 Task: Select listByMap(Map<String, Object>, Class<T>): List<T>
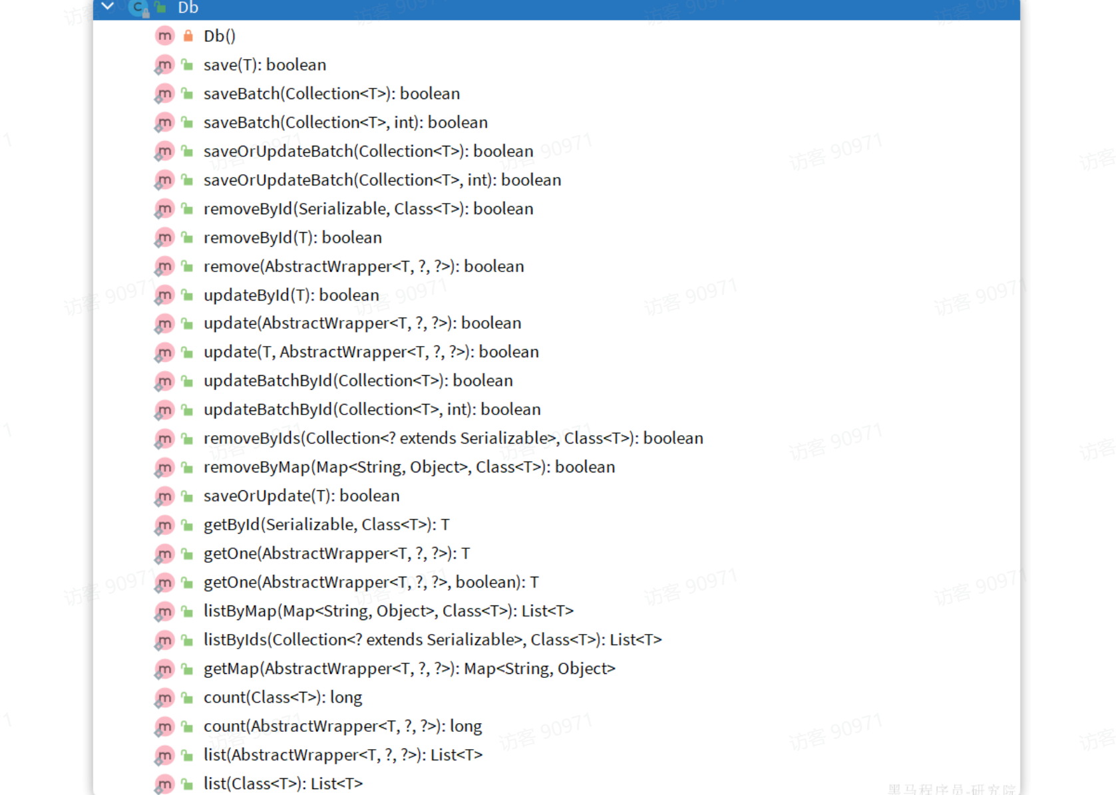pos(389,611)
